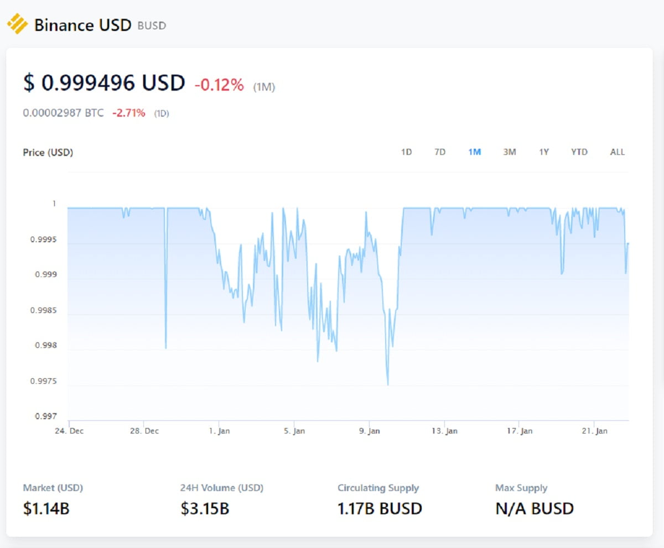Switch chart to 3M range
This screenshot has height=548, width=664.
pos(510,152)
